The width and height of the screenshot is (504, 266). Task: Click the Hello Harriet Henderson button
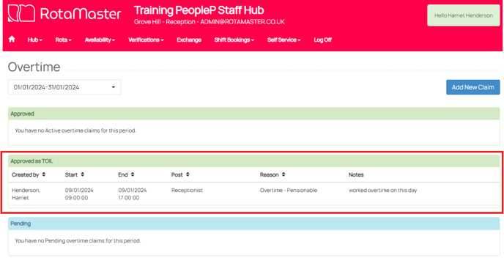(x=464, y=15)
